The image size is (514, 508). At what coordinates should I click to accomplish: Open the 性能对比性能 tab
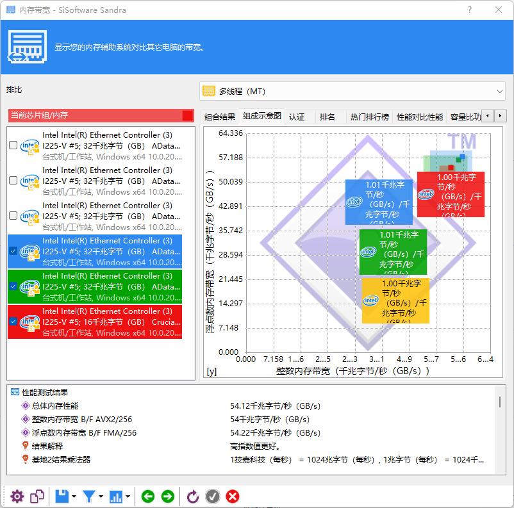(420, 117)
